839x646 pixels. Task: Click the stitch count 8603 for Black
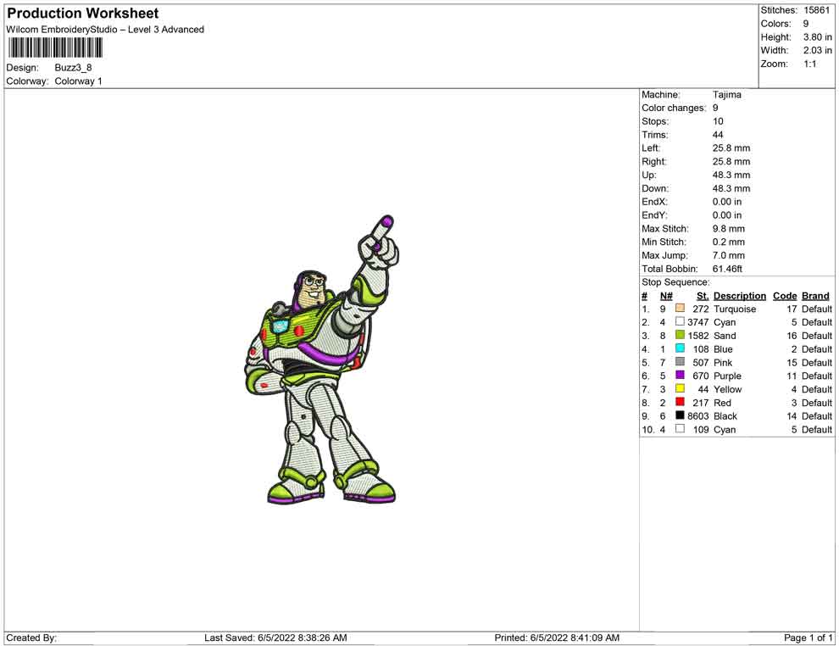pos(698,416)
